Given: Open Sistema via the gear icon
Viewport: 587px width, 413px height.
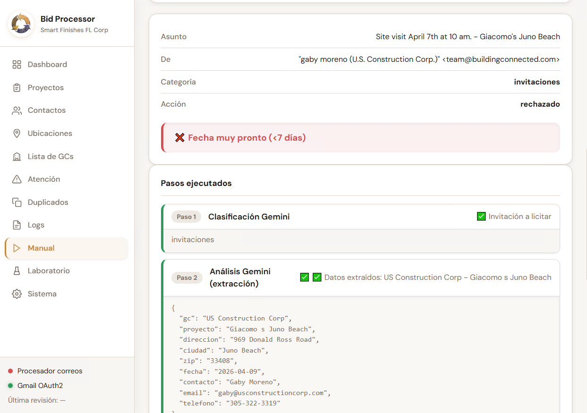Looking at the screenshot, I should (17, 294).
